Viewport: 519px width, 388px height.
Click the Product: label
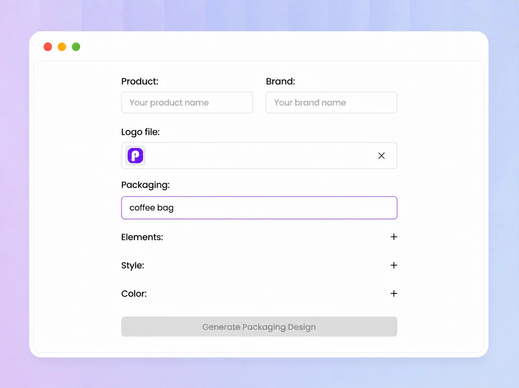139,81
